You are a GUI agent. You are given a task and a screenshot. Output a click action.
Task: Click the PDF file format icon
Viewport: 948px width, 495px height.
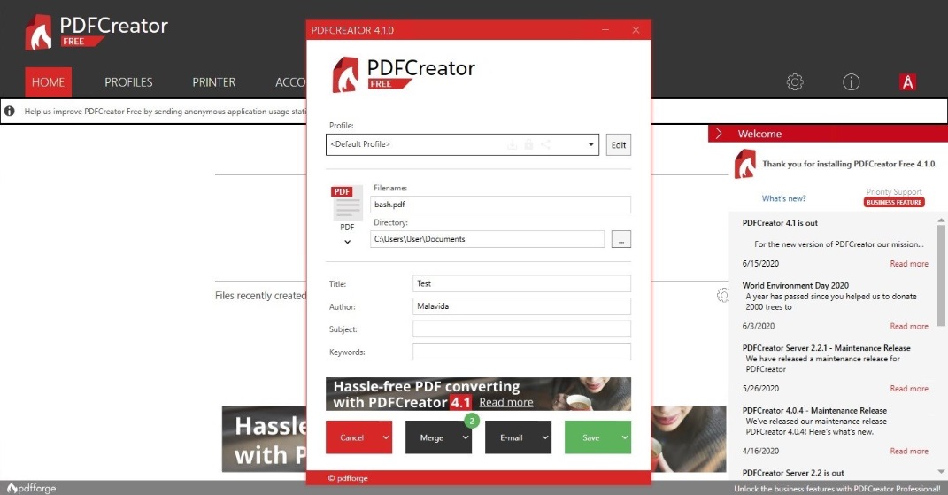(x=347, y=204)
